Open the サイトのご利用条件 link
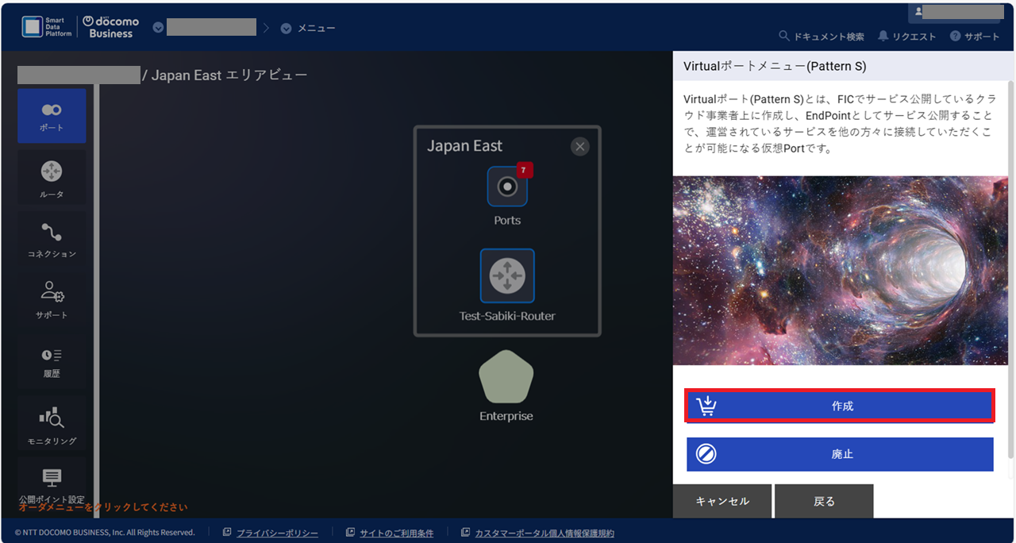The height and width of the screenshot is (543, 1016). (394, 532)
